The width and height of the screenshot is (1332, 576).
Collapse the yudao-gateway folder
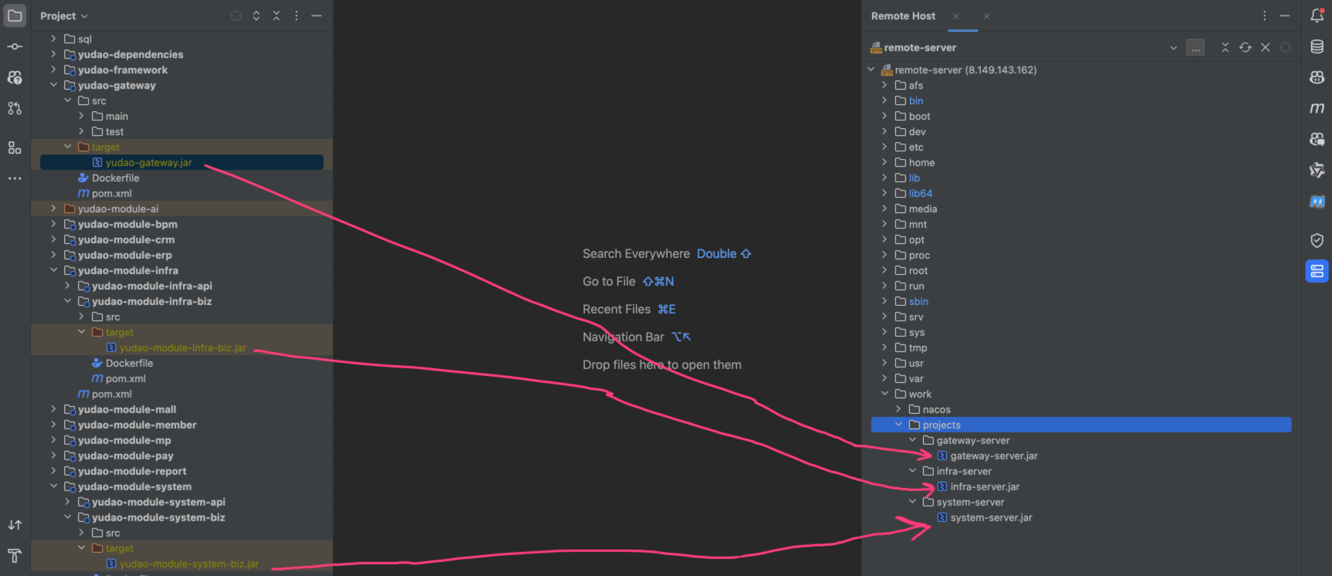click(x=53, y=85)
